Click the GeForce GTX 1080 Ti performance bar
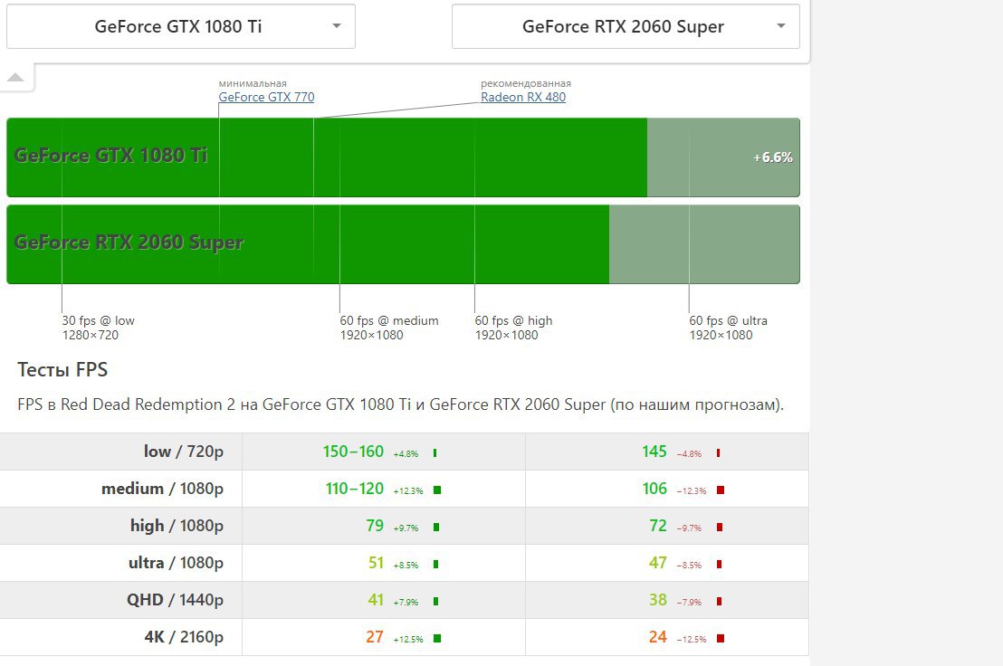 403,157
